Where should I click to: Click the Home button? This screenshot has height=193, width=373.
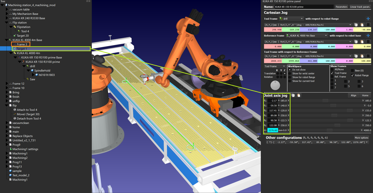[x=365, y=95]
